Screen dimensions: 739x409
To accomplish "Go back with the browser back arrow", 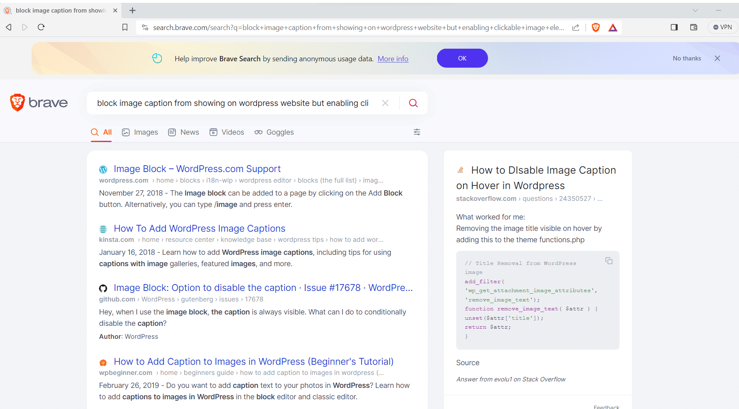I will (9, 27).
